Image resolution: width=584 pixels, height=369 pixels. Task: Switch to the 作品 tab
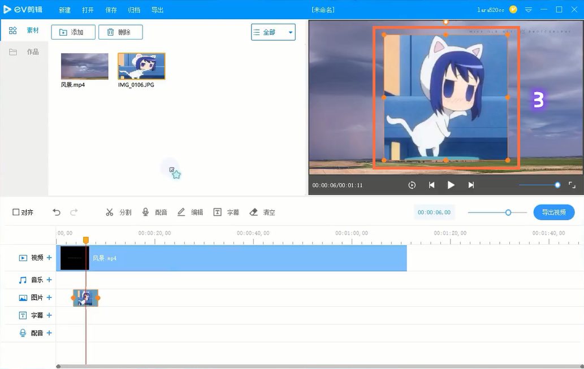24,52
